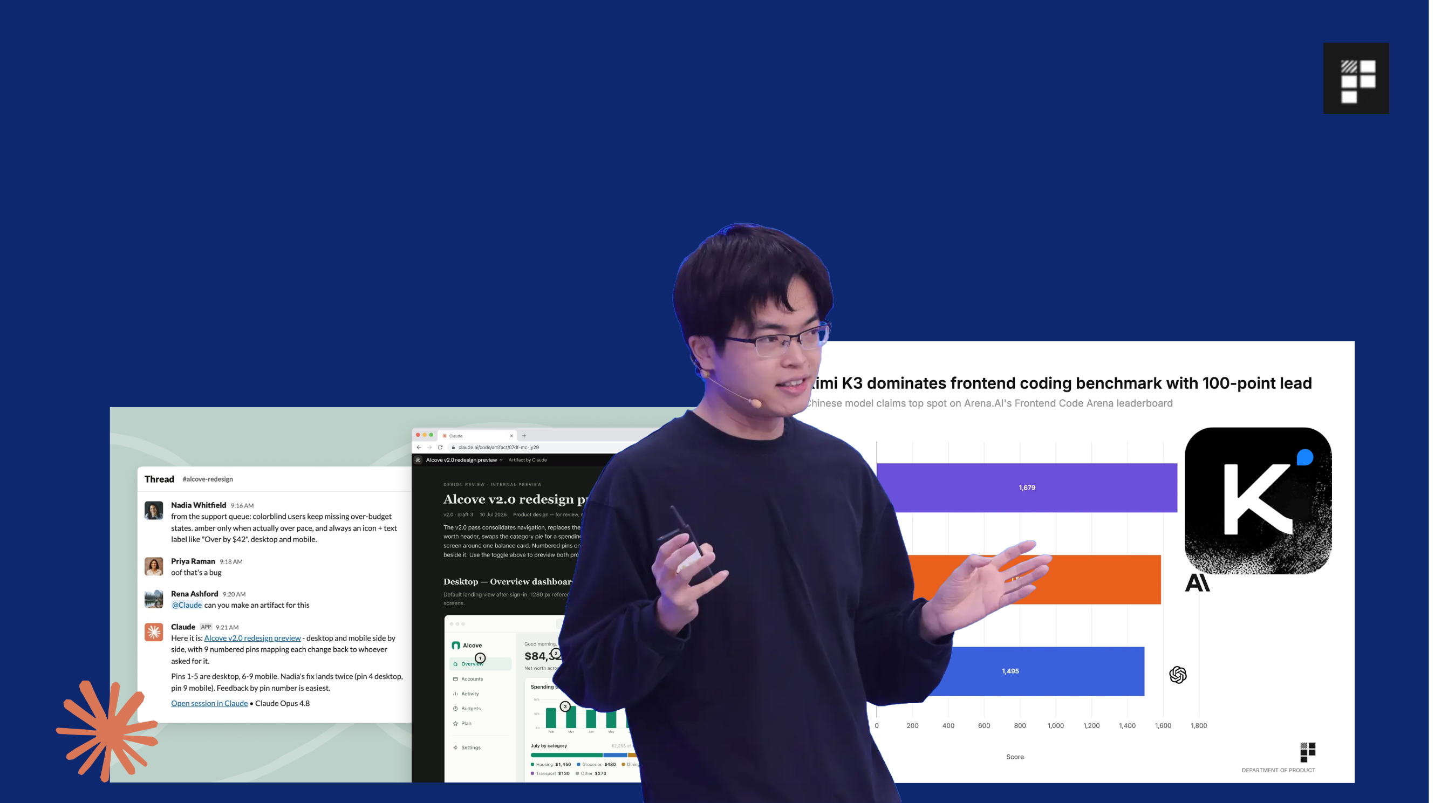The image size is (1448, 803).
Task: Click Rena Ashford's name in the thread
Action: click(x=195, y=593)
